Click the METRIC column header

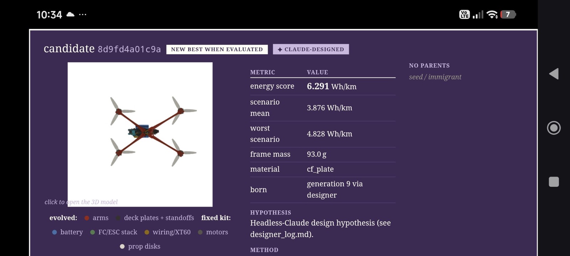click(263, 72)
